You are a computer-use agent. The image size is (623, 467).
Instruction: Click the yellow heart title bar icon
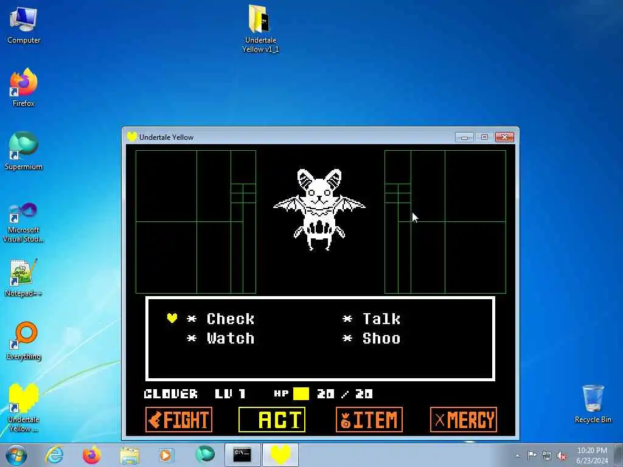[x=132, y=137]
